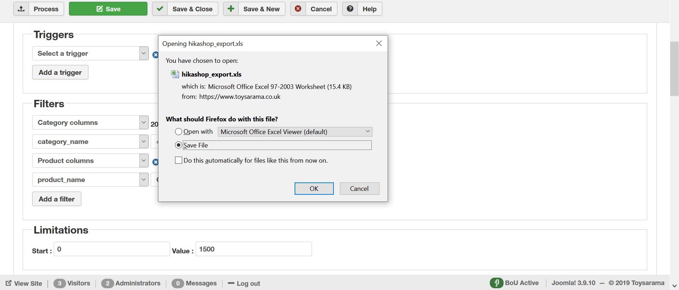The image size is (679, 290).
Task: Click the Filters section heading
Action: [x=49, y=104]
